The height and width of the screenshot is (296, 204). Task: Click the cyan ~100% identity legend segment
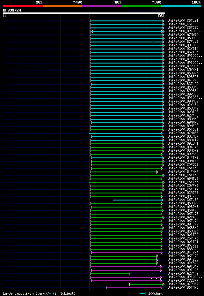pyautogui.click(x=181, y=6)
